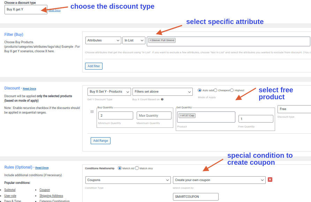The width and height of the screenshot is (311, 202).
Task: Click the range drag handle icon
Action: (92, 112)
